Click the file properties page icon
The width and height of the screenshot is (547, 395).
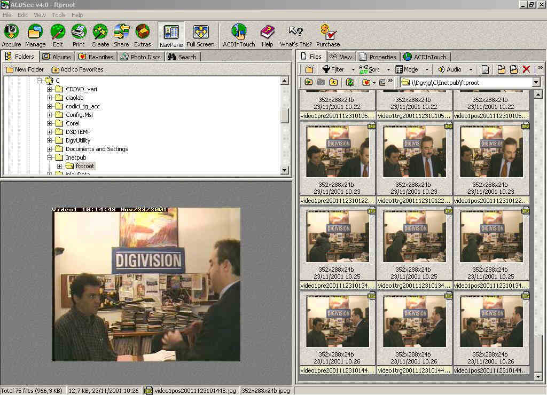pyautogui.click(x=485, y=69)
